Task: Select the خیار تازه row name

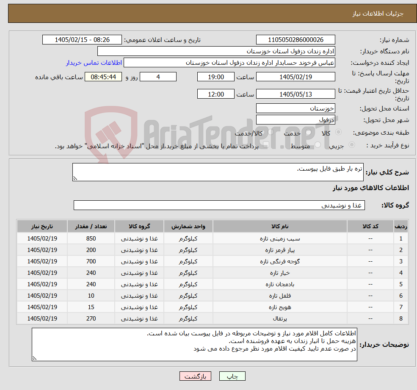Action: point(280,273)
